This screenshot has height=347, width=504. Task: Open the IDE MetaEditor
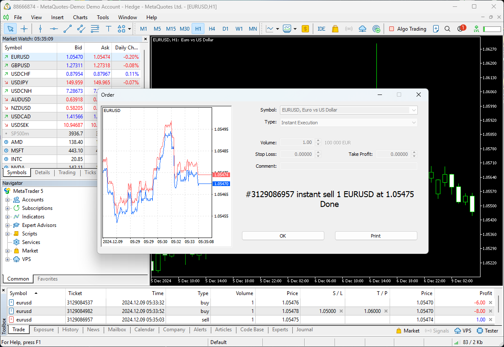[x=321, y=29]
